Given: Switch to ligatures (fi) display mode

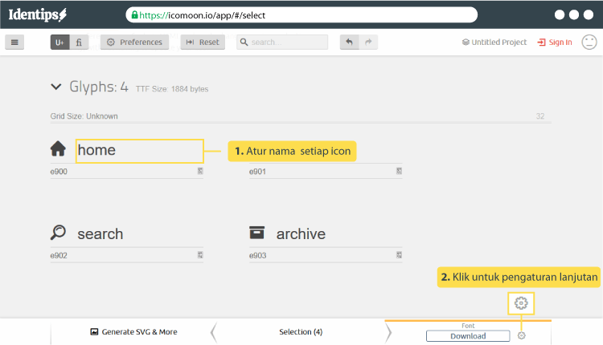Looking at the screenshot, I should tap(79, 43).
